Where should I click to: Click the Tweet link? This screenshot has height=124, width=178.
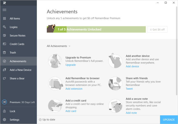tap(129, 89)
